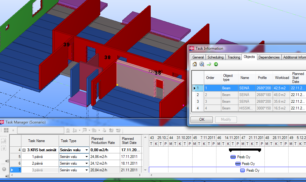306x182 pixels.
Task: Click the fx magnifier icon in Task Information
Action: [201, 64]
